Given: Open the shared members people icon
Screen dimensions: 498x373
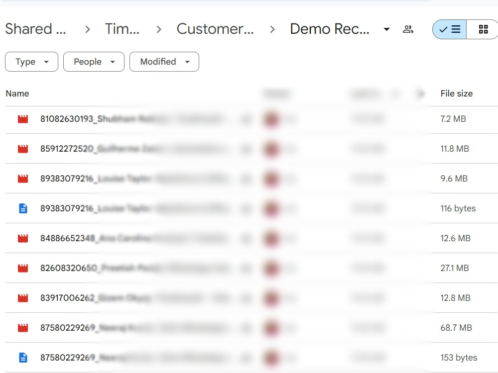Looking at the screenshot, I should coord(408,29).
